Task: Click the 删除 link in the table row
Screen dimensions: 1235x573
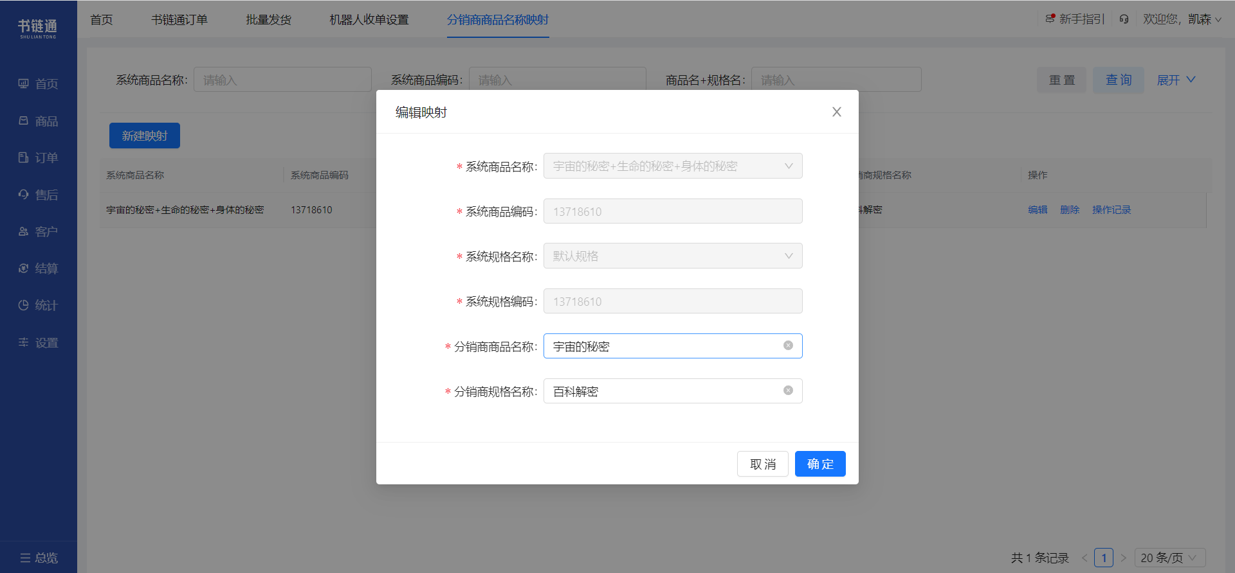Action: (1070, 209)
